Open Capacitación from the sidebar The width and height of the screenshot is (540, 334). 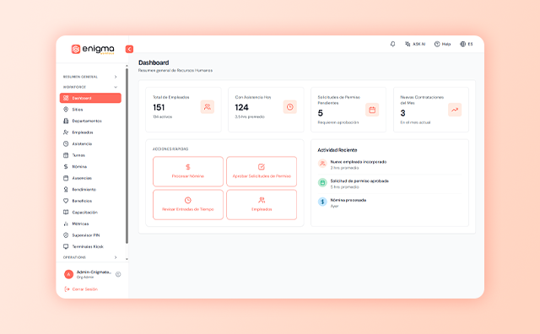[x=90, y=212]
